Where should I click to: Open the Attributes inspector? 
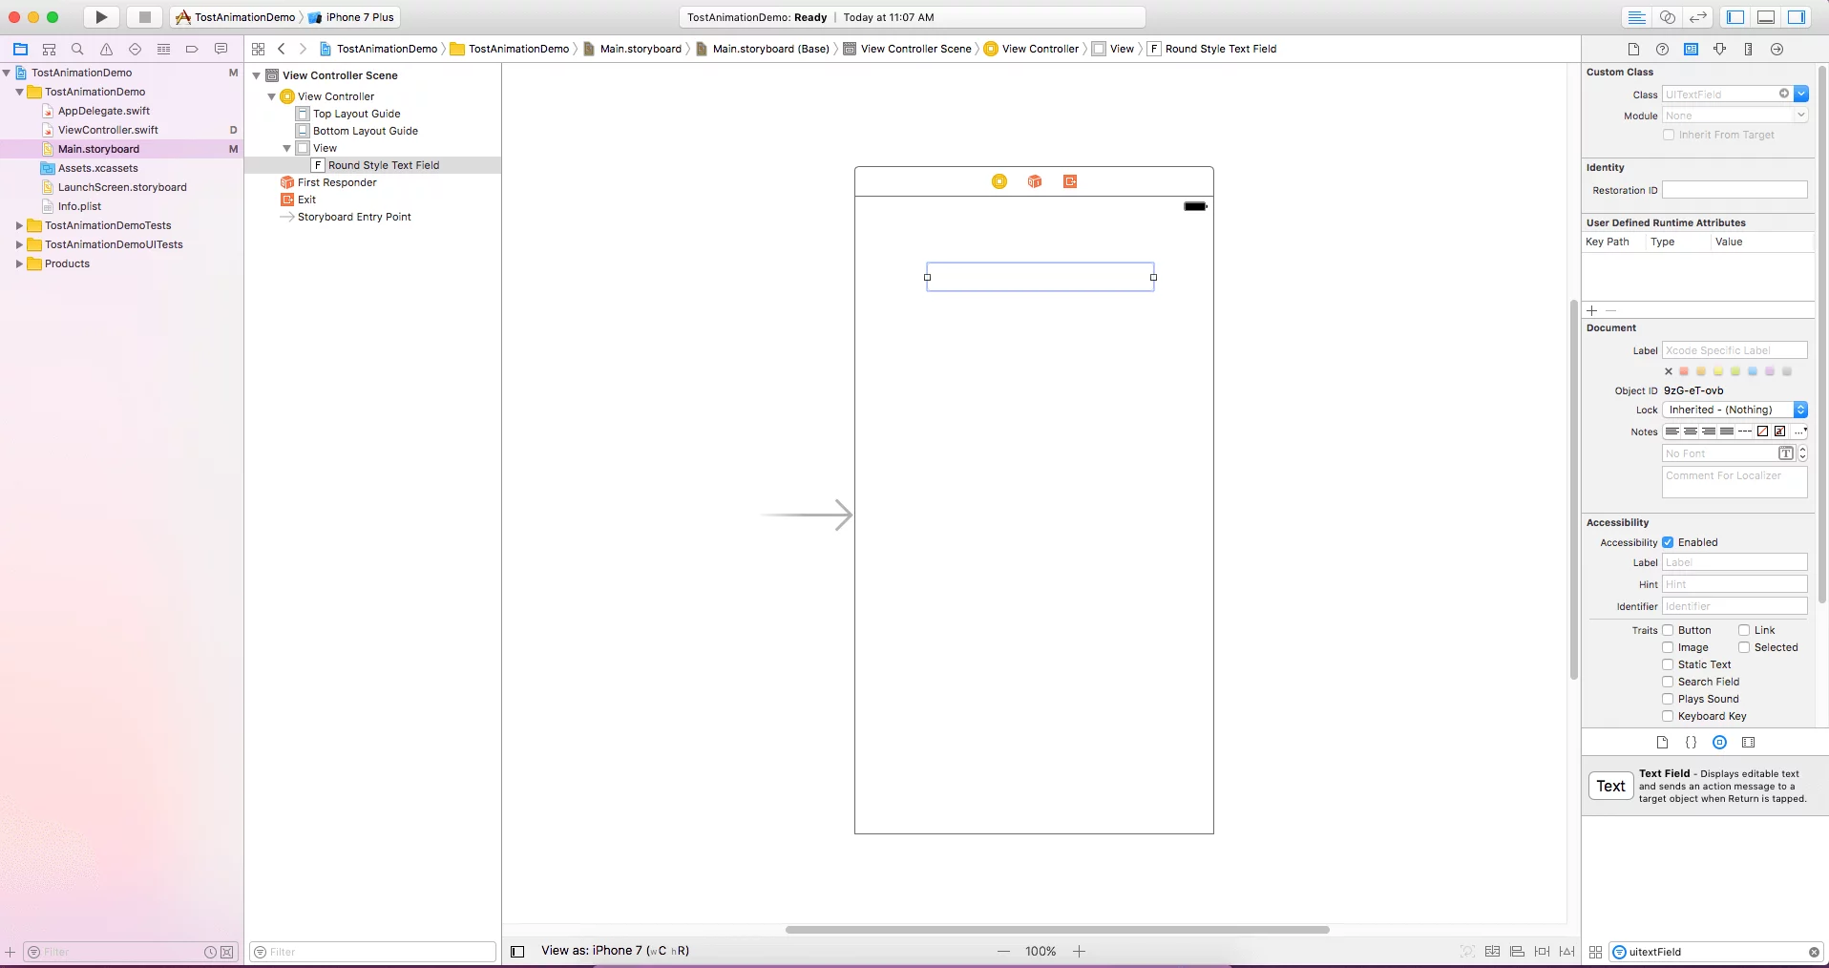[1719, 49]
